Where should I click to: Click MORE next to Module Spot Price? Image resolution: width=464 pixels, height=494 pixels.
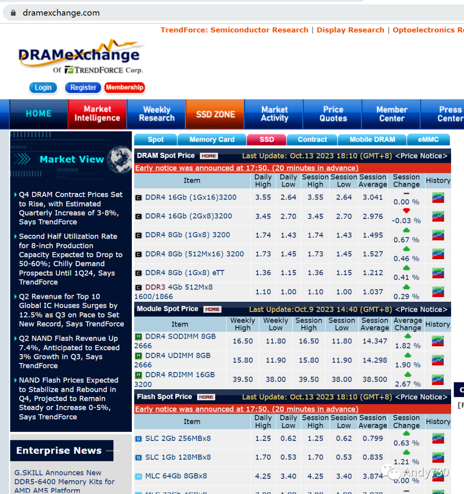point(212,309)
